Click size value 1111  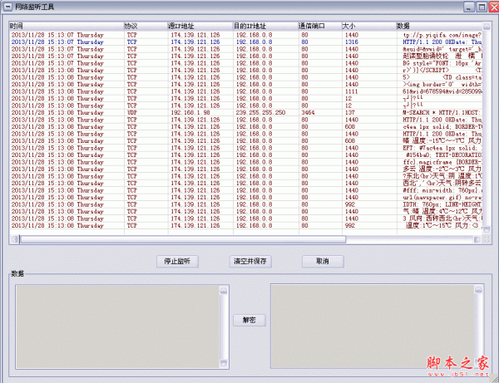pyautogui.click(x=351, y=91)
